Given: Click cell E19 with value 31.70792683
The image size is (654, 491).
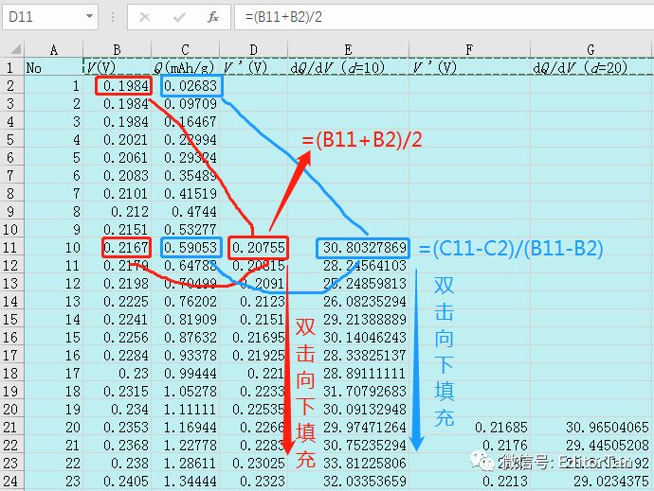Looking at the screenshot, I should (x=348, y=392).
